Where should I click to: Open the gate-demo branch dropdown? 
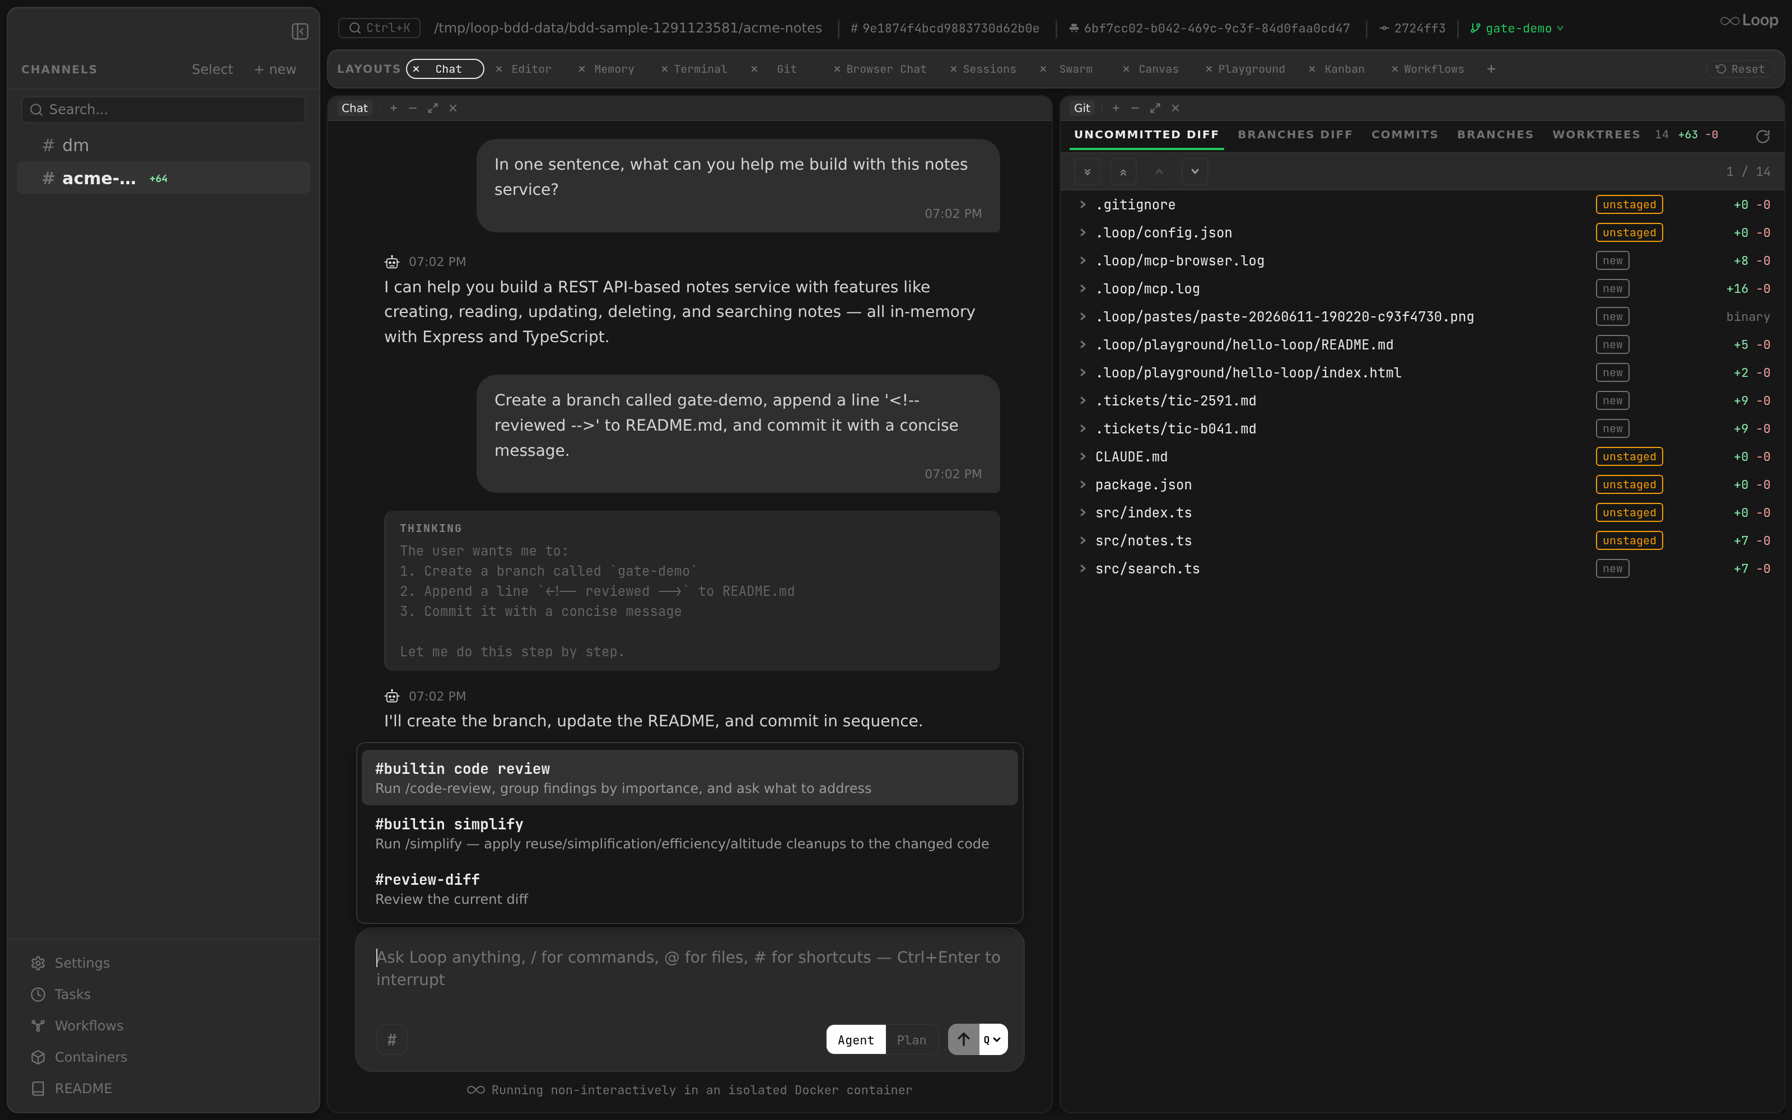1517,28
